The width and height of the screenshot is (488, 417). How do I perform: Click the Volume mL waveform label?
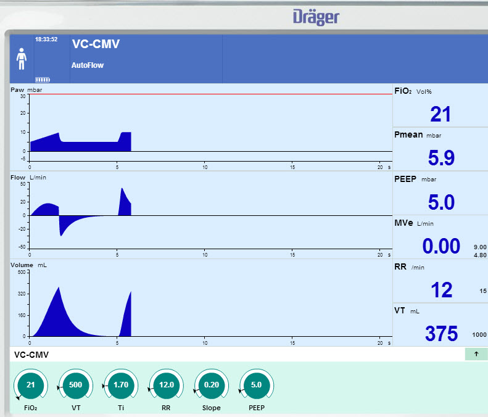click(x=28, y=265)
